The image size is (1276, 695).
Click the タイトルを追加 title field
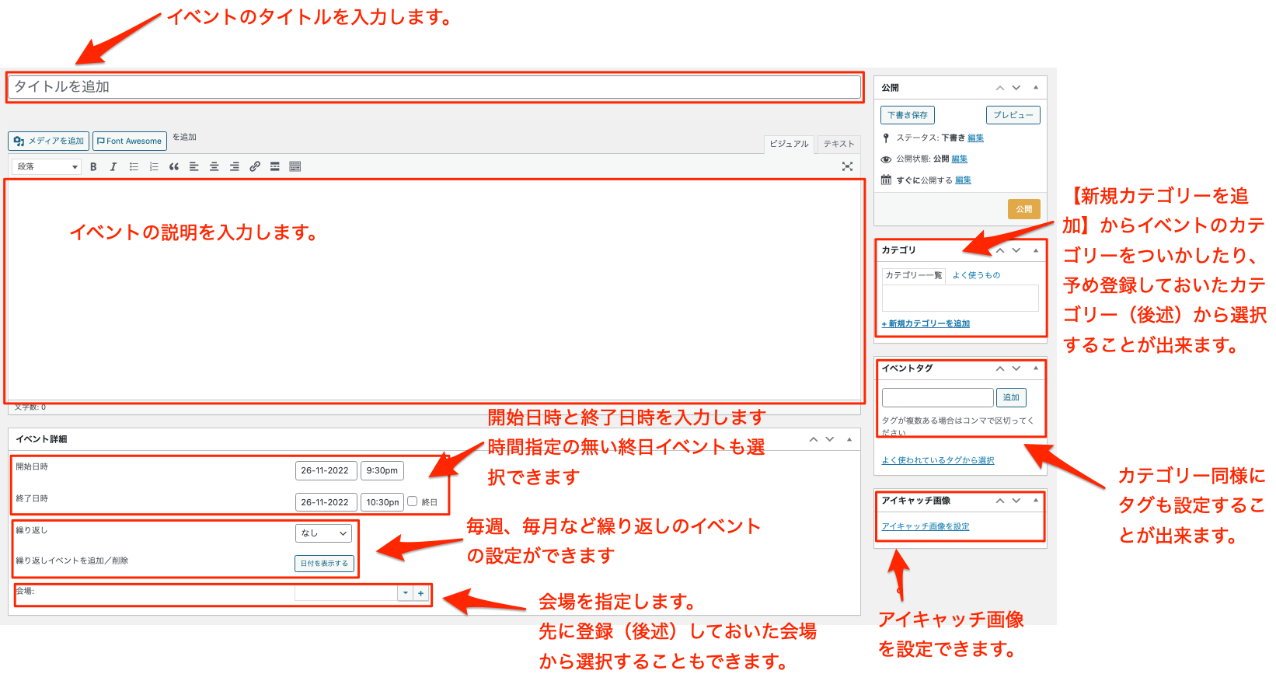pyautogui.click(x=434, y=87)
